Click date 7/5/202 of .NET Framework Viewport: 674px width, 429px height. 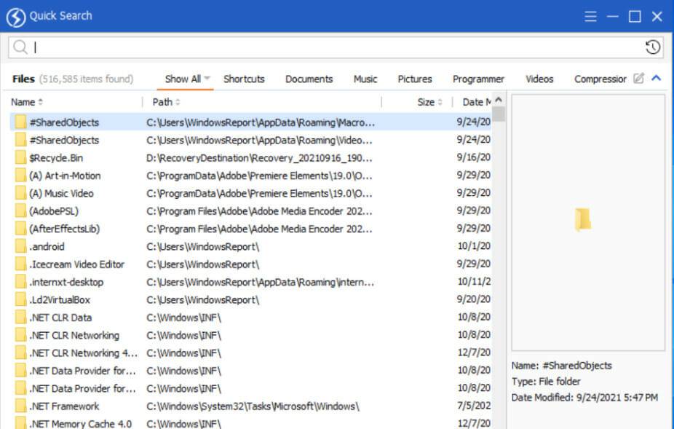click(x=474, y=406)
